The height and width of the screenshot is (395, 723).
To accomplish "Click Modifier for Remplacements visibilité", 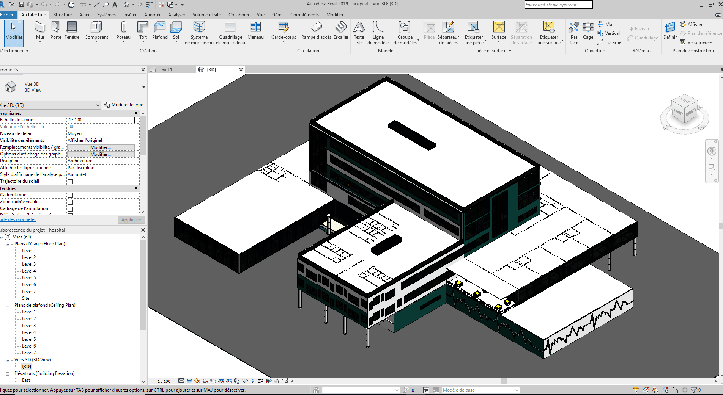I will pyautogui.click(x=101, y=147).
